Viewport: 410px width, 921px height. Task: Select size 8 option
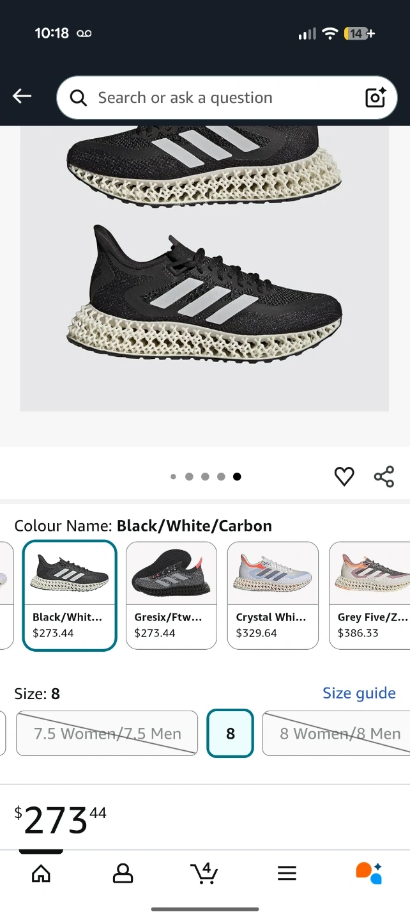pyautogui.click(x=230, y=734)
